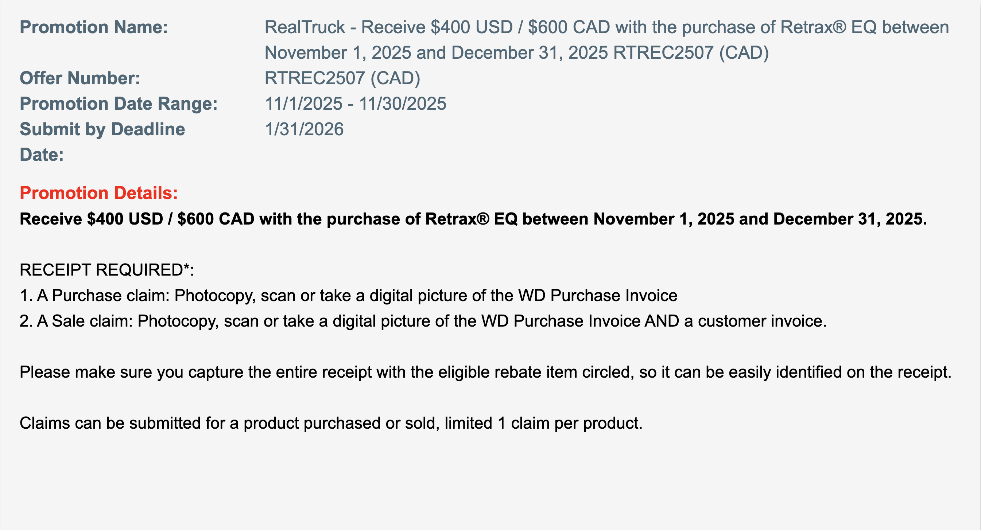Click the "Promotion Date Range:" label
Image resolution: width=981 pixels, height=530 pixels.
pos(119,104)
